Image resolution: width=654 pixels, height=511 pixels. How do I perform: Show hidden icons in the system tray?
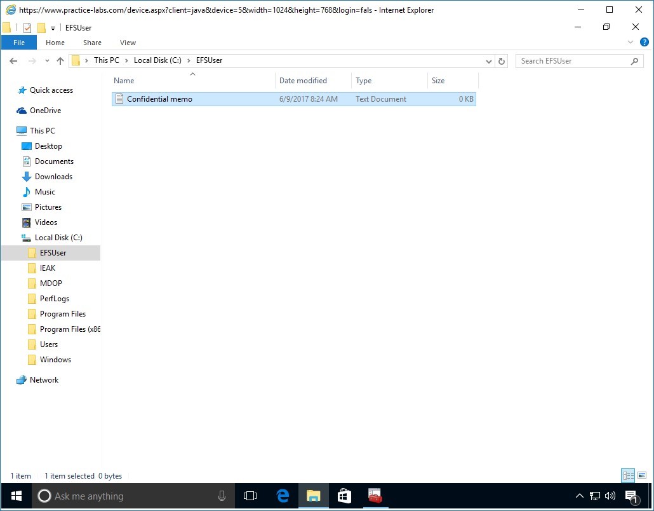point(580,496)
